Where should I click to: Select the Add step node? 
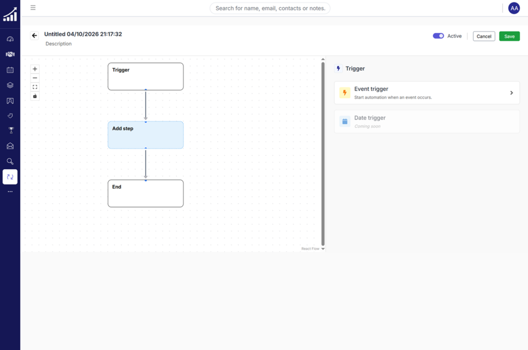click(x=145, y=135)
